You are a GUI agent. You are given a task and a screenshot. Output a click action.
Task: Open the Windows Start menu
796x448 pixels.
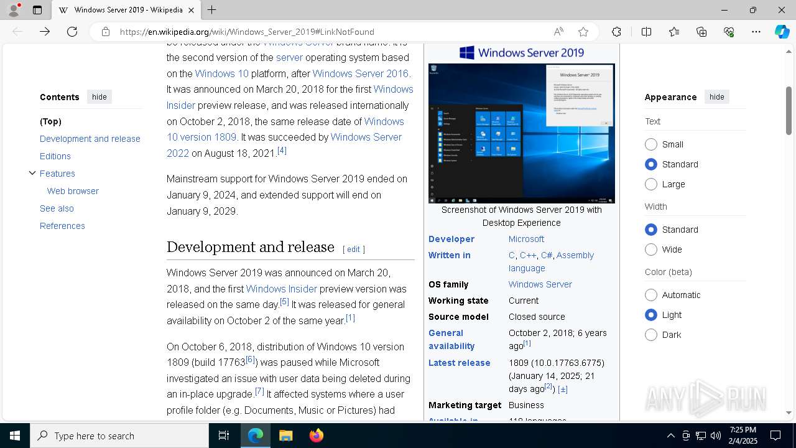15,436
